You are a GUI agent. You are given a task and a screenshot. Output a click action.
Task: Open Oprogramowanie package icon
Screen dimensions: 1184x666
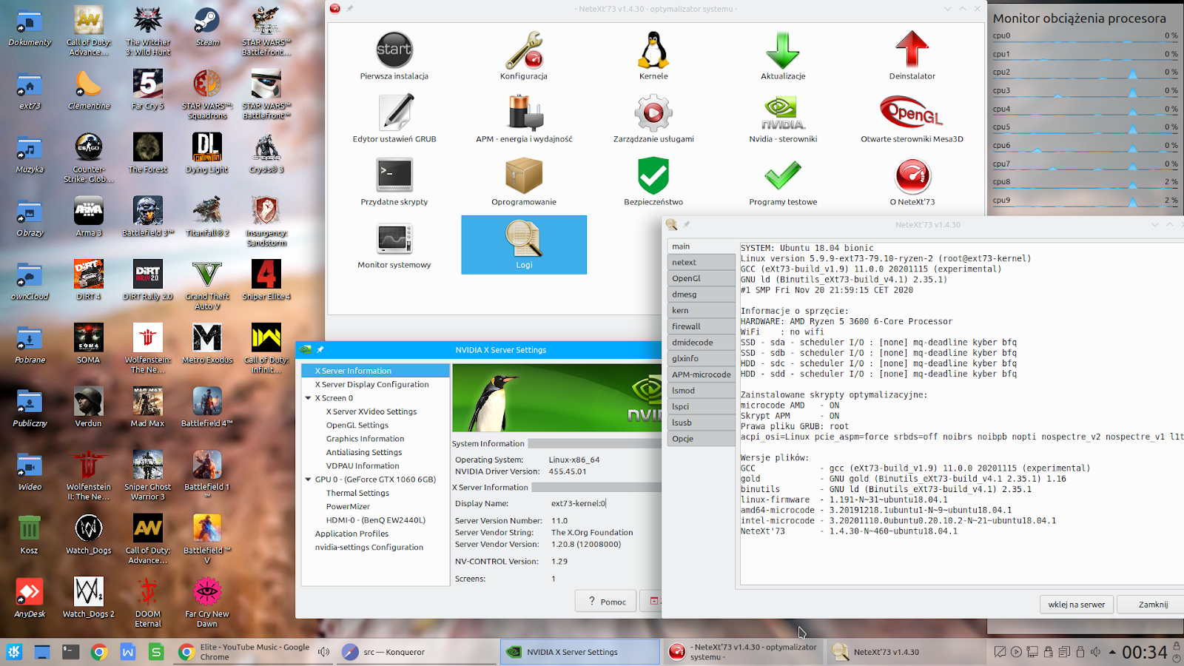(524, 176)
